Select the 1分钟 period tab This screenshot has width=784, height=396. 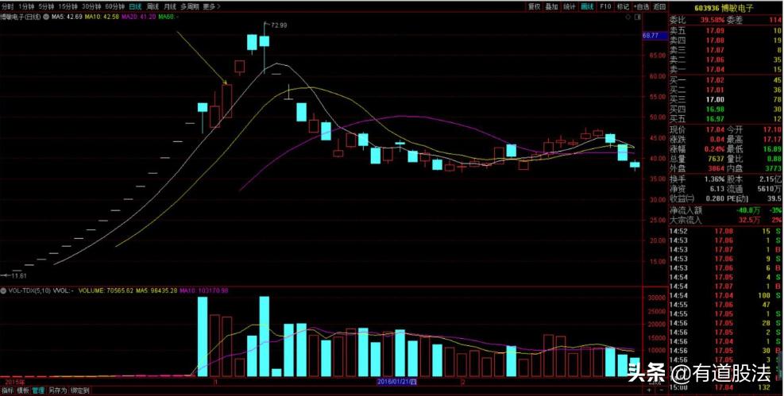point(25,6)
